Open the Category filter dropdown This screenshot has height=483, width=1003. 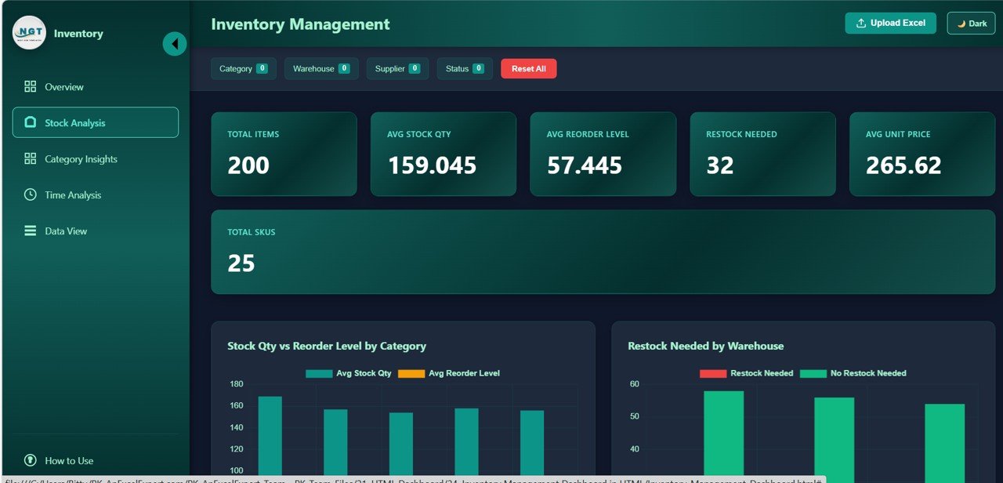click(243, 69)
